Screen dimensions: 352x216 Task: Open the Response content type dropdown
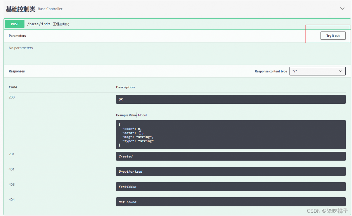317,71
